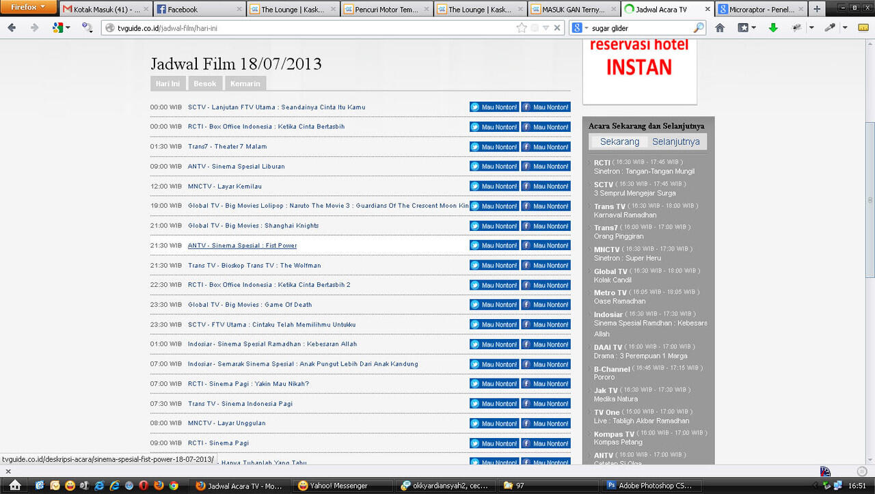Go to Home page via house icon
875x494 pixels.
pos(720,28)
